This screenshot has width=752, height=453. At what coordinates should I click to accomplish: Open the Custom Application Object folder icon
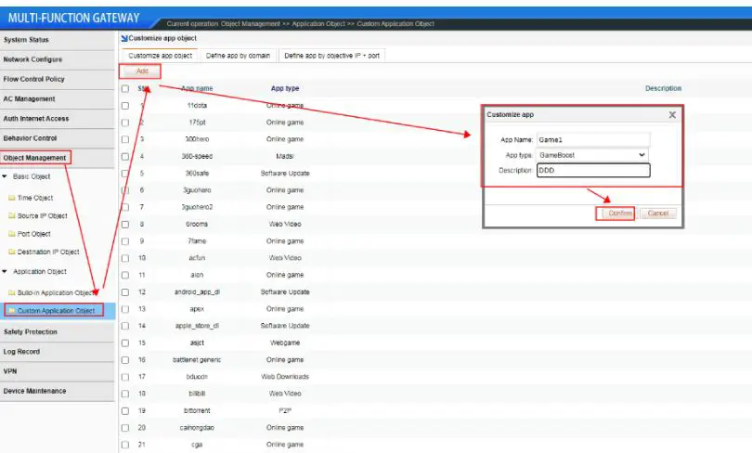11,311
